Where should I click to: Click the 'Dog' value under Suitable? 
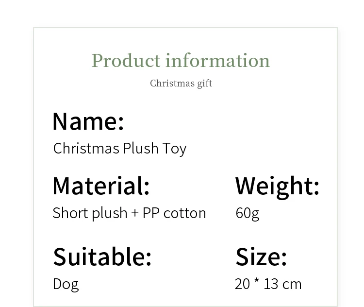click(x=66, y=284)
